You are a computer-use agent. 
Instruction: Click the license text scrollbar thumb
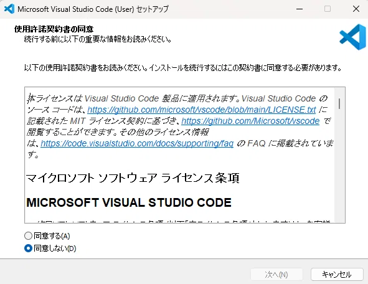[x=339, y=103]
